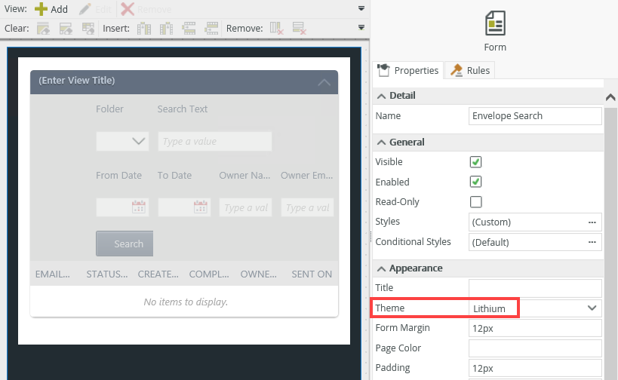
Task: Click the To Date label
Action: (x=174, y=176)
